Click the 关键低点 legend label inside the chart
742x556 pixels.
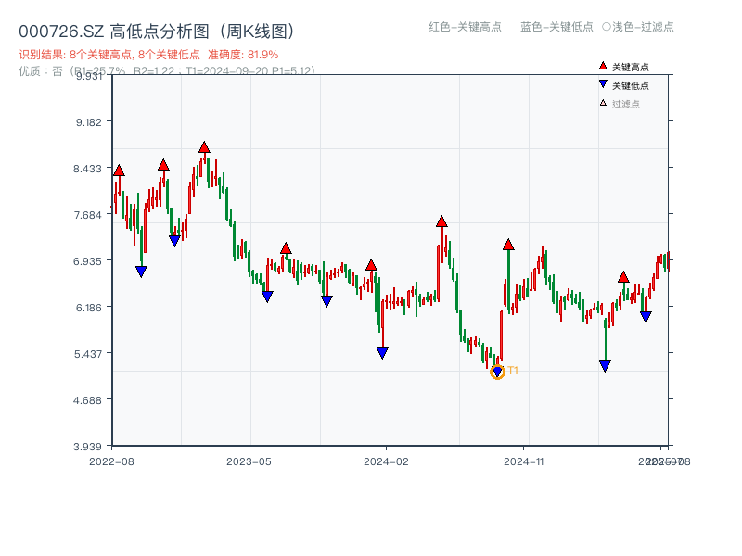631,85
